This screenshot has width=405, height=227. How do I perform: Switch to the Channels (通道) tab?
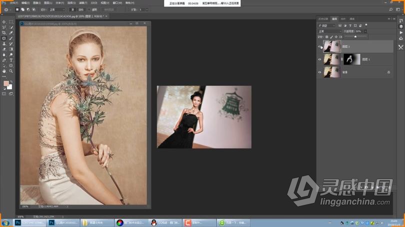pos(352,19)
